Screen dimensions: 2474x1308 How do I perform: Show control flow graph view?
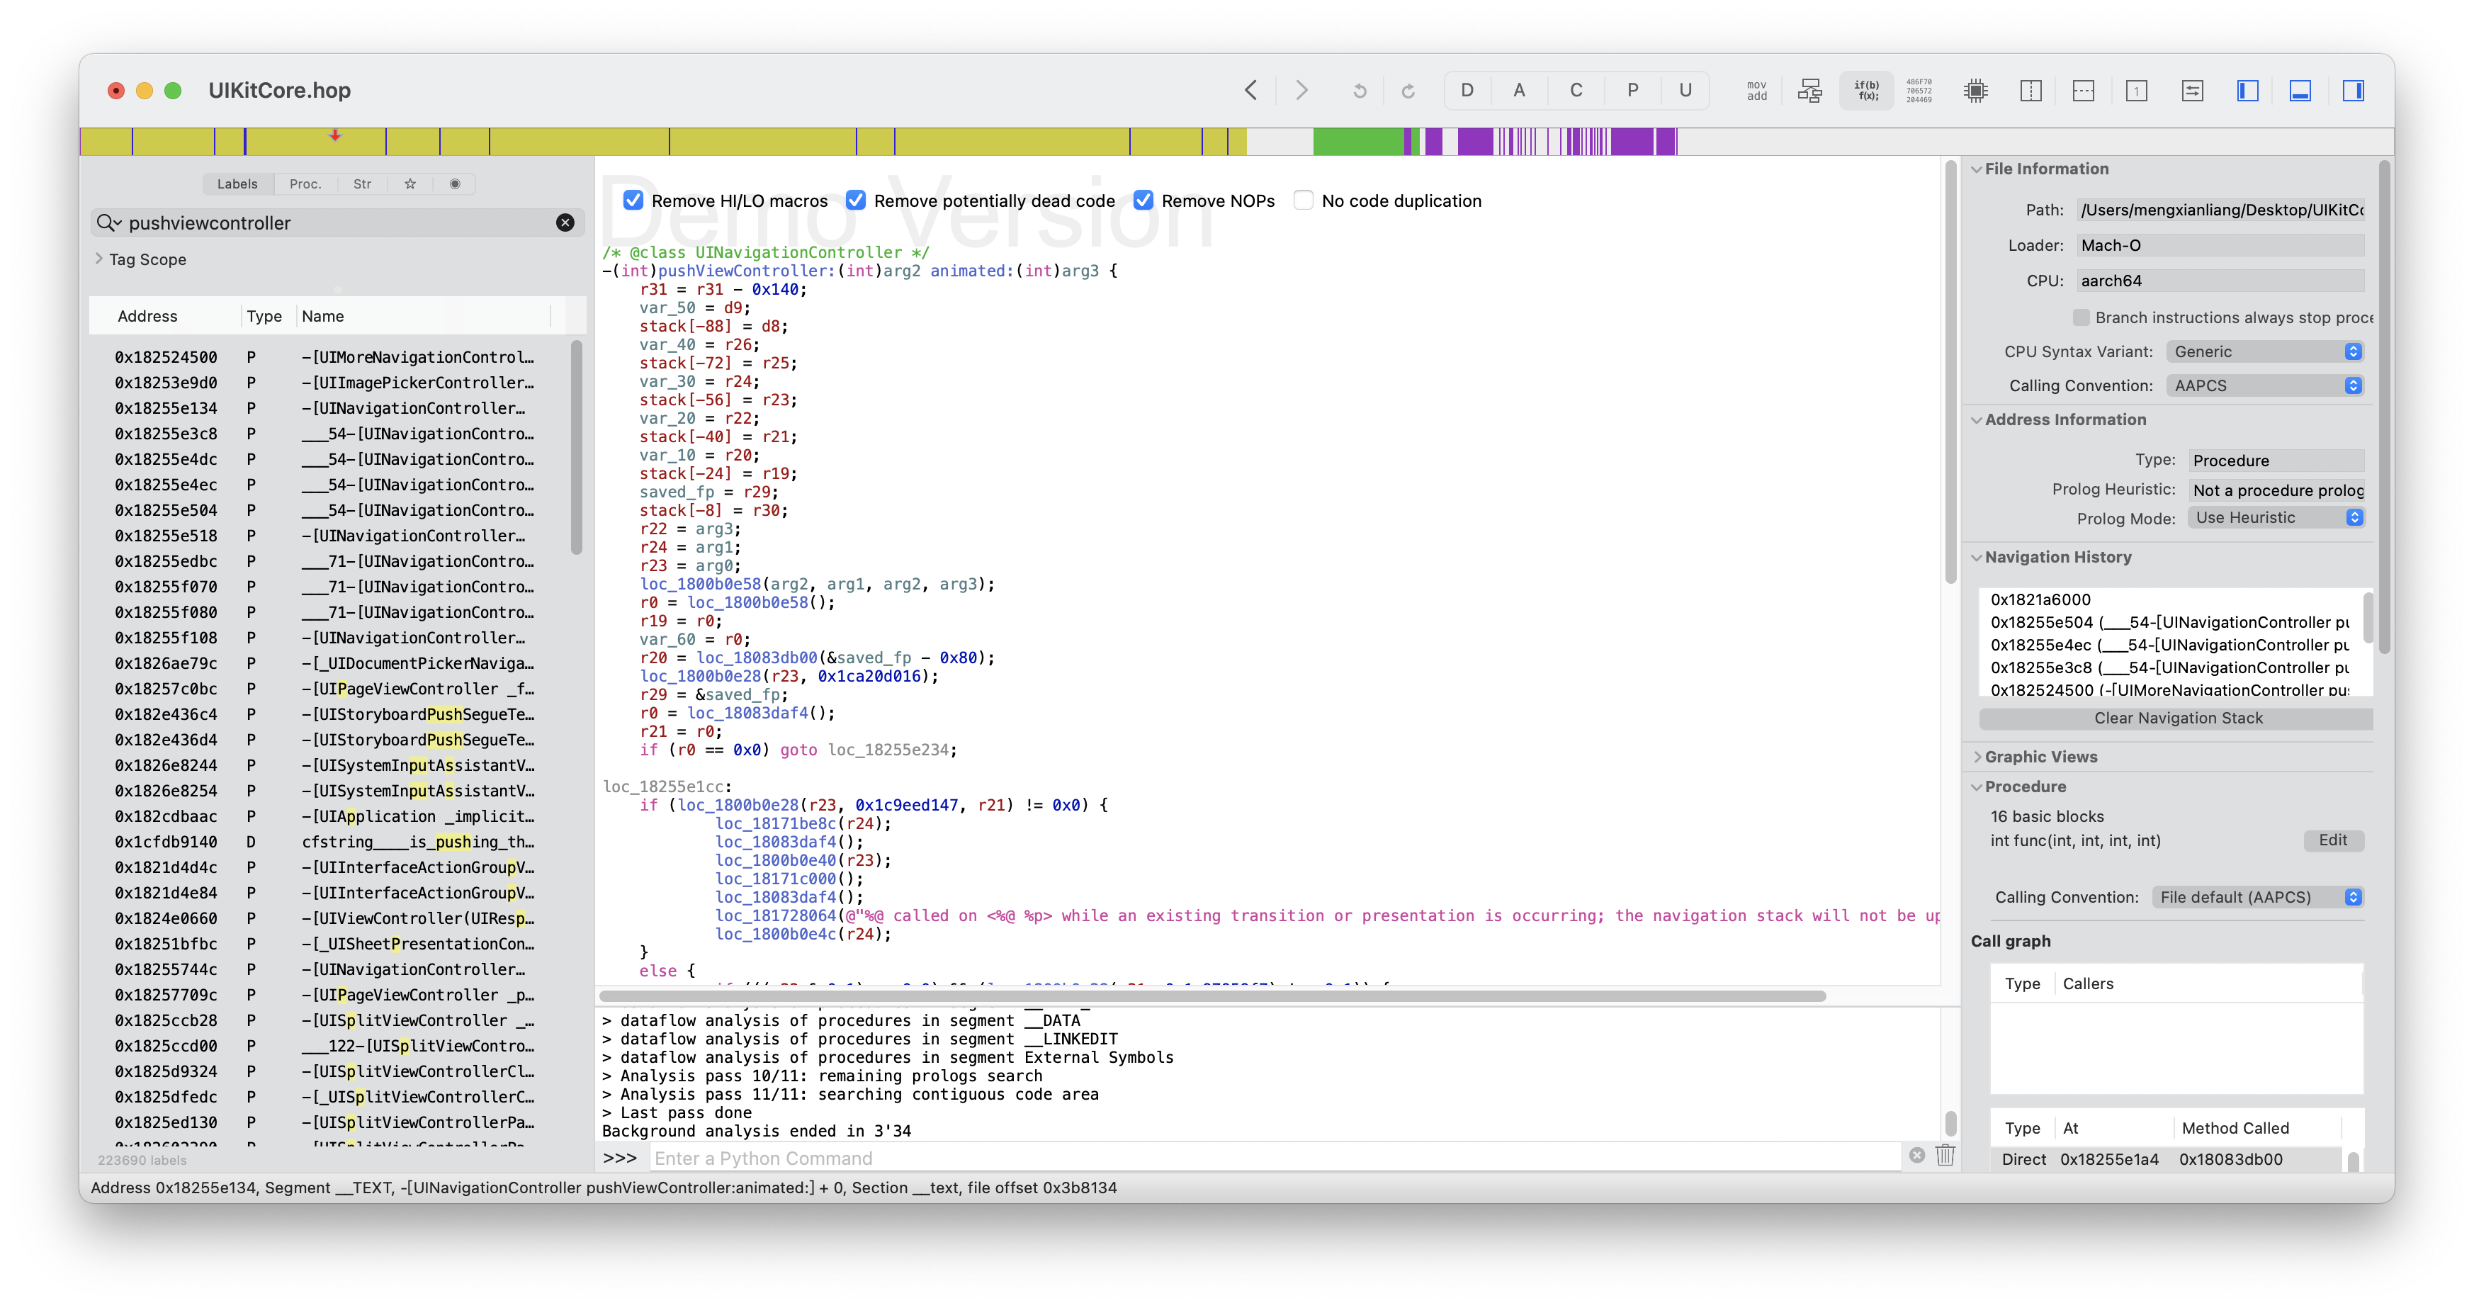click(x=1809, y=90)
